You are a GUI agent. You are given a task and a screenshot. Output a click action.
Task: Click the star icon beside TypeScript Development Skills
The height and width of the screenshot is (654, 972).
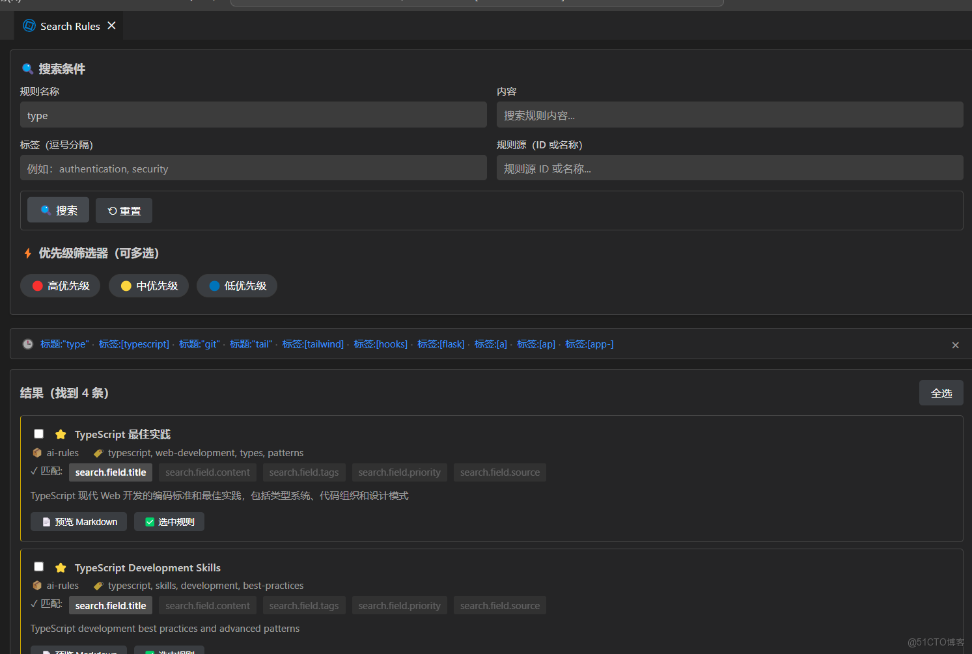61,567
